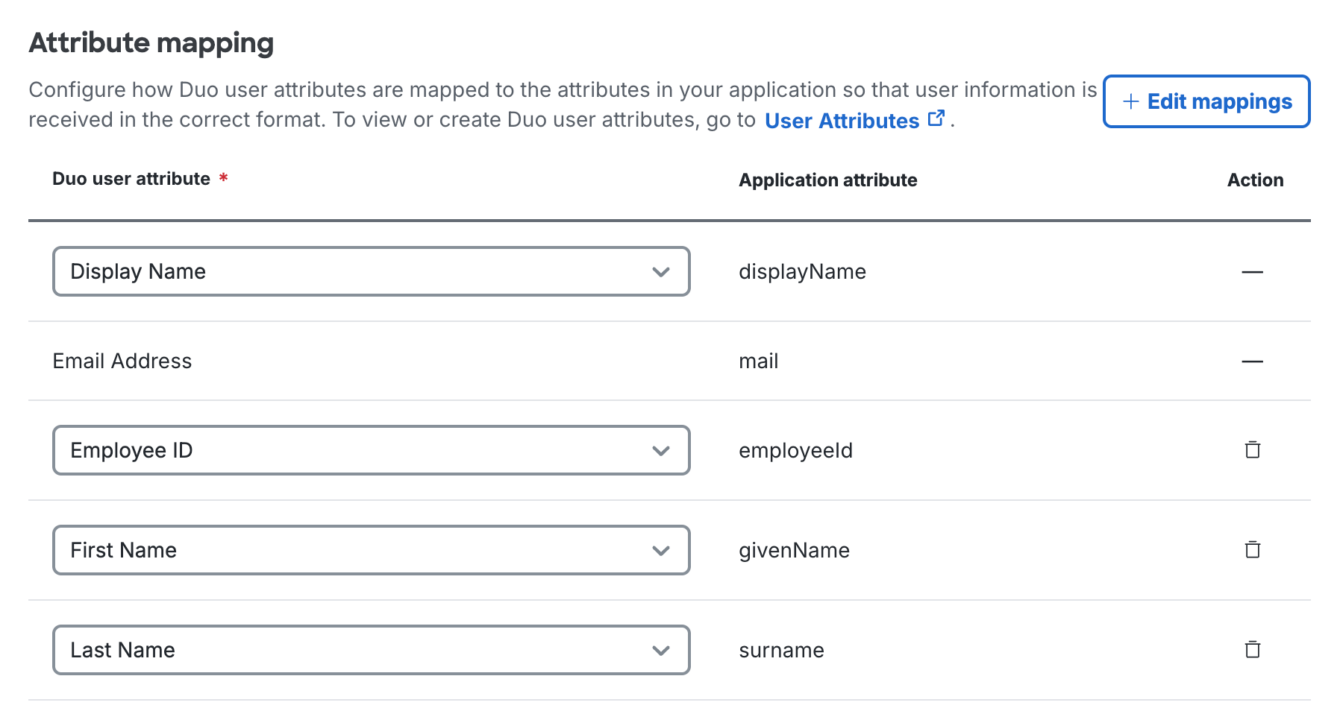Viewport: 1343px width, 717px height.
Task: Click the dash in the Email Address row
Action: coord(1253,361)
